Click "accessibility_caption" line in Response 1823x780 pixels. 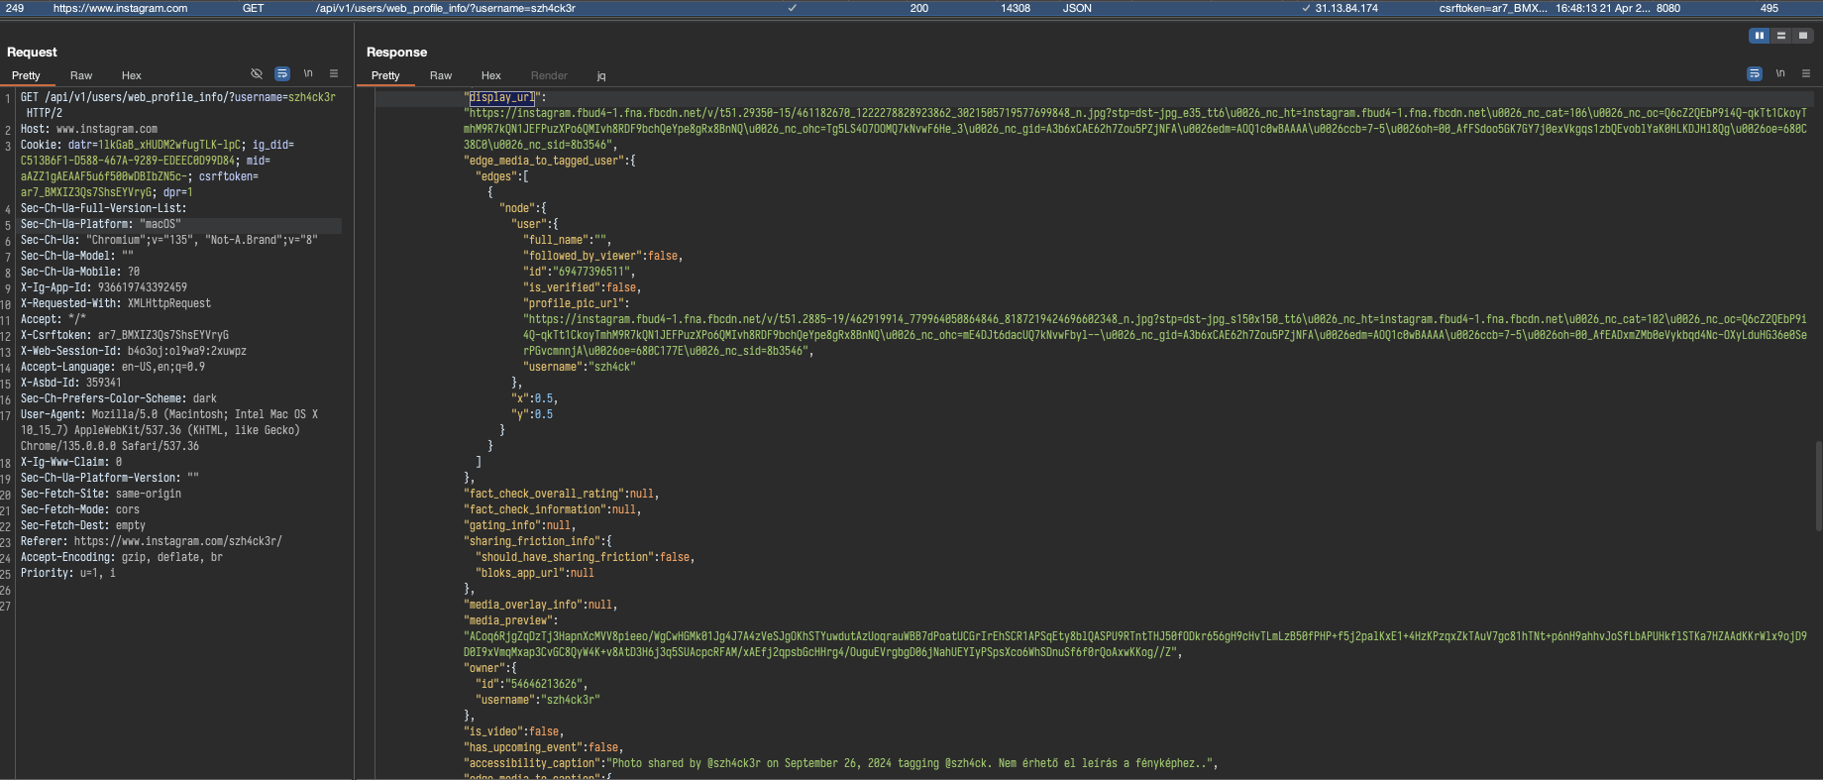pos(840,763)
